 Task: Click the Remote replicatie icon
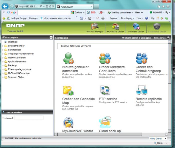142,90
